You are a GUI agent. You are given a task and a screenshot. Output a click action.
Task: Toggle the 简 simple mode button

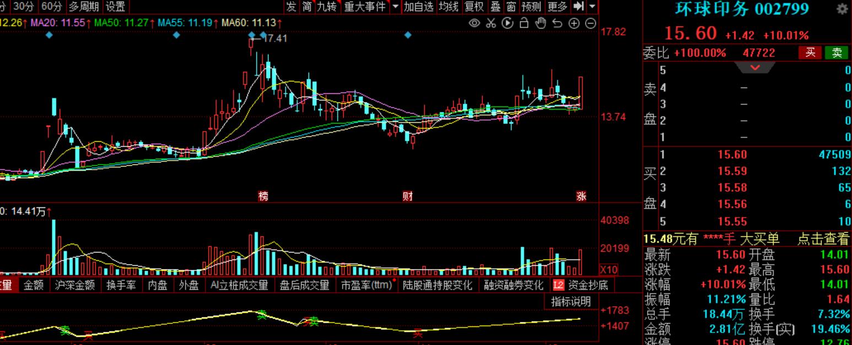point(307,7)
